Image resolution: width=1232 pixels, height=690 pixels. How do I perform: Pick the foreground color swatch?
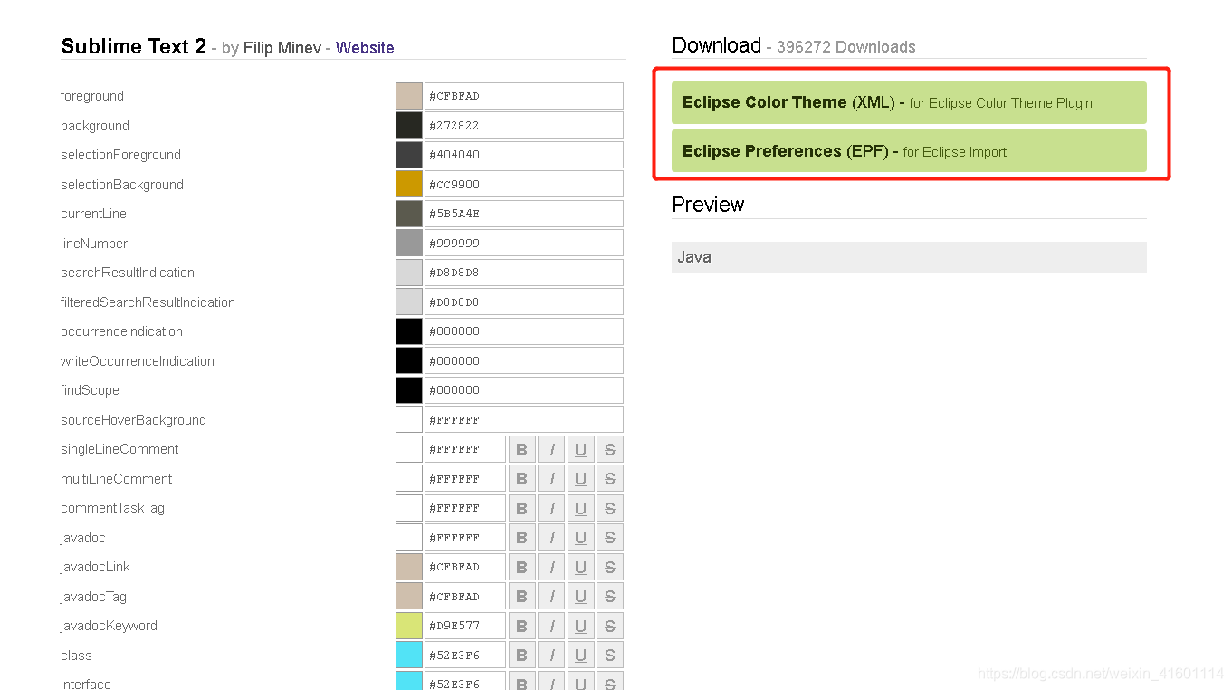409,96
